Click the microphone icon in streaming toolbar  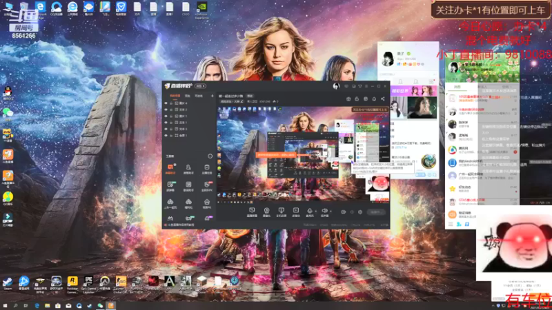click(x=309, y=211)
